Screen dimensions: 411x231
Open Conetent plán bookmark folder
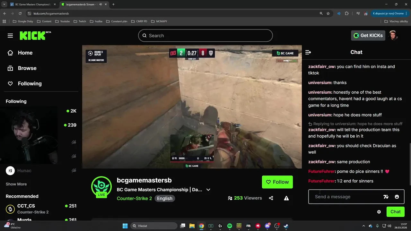117,21
